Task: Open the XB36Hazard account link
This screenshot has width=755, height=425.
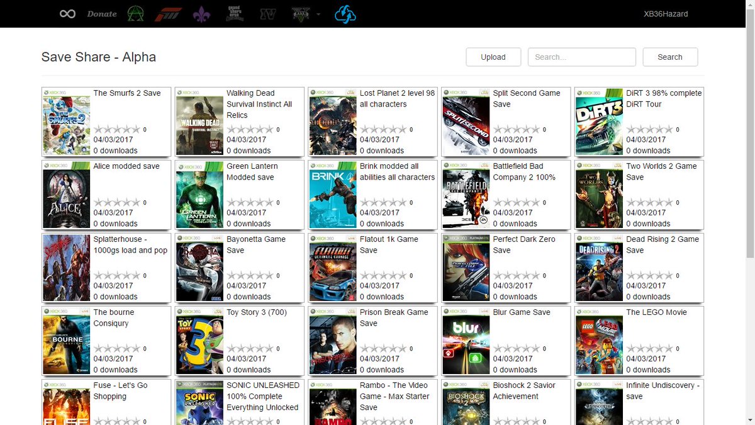Action: click(666, 14)
